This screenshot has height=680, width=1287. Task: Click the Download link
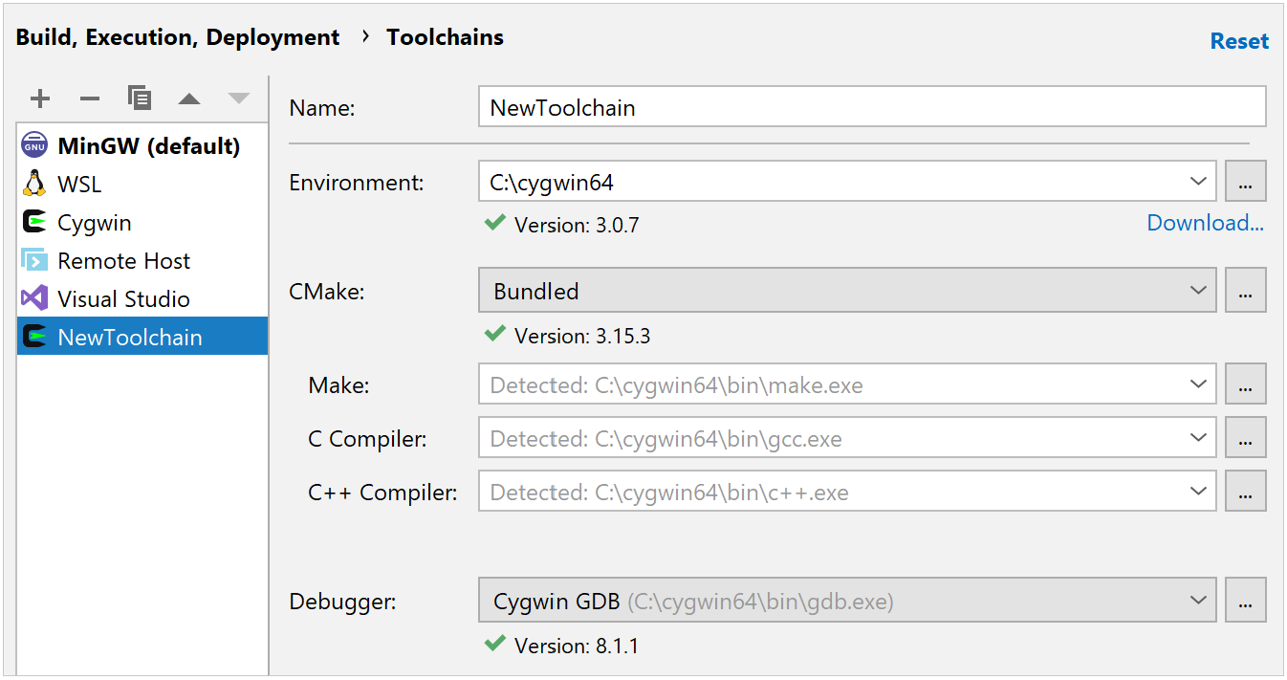tap(1205, 224)
